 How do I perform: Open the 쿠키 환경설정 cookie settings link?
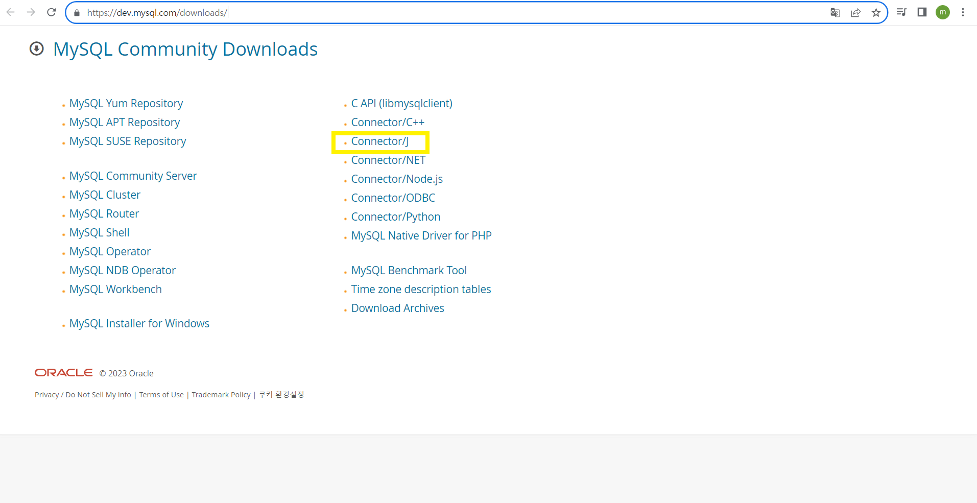click(x=281, y=395)
